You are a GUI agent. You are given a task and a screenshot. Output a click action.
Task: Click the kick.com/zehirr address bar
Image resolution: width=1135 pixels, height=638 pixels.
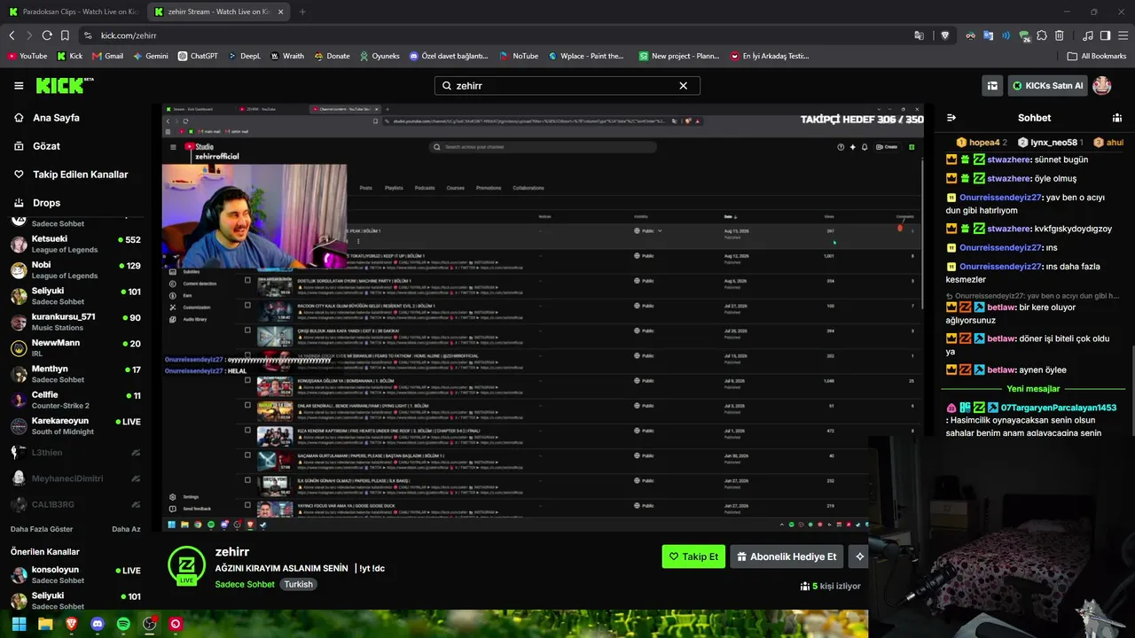(x=497, y=35)
